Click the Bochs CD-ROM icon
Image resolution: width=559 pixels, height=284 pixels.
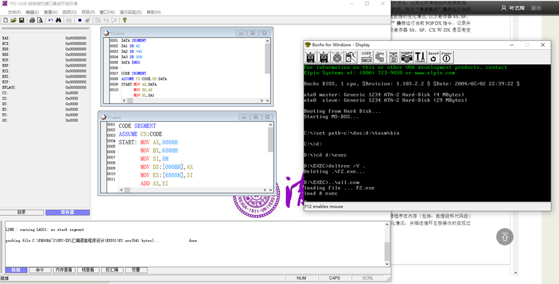[337, 57]
